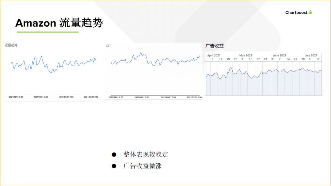Image resolution: width=331 pixels, height=186 pixels.
Task: Click the 广告收益 chart heading
Action: coord(215,46)
